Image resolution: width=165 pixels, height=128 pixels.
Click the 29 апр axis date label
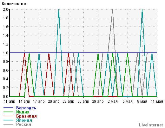point(98,101)
